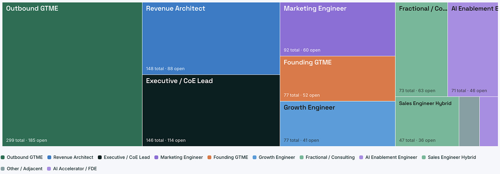
Task: Toggle Other / Adjacent legend item
Action: click(22, 169)
